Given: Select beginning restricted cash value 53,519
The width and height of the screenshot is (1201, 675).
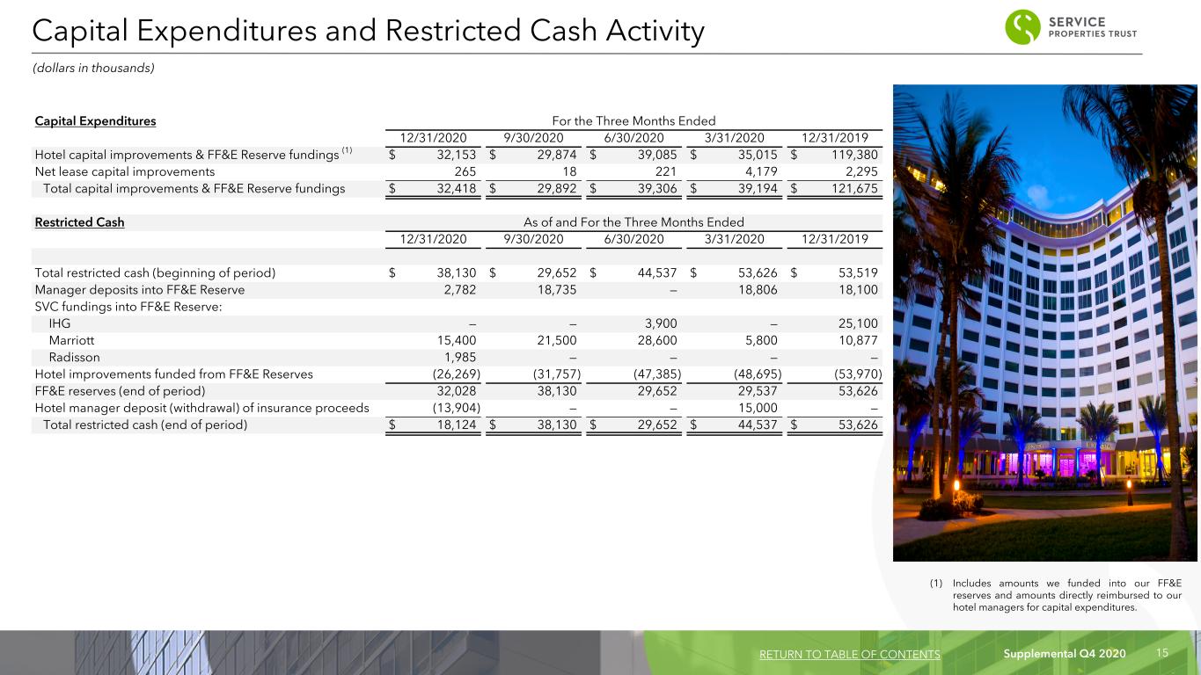Looking at the screenshot, I should click(x=857, y=273).
